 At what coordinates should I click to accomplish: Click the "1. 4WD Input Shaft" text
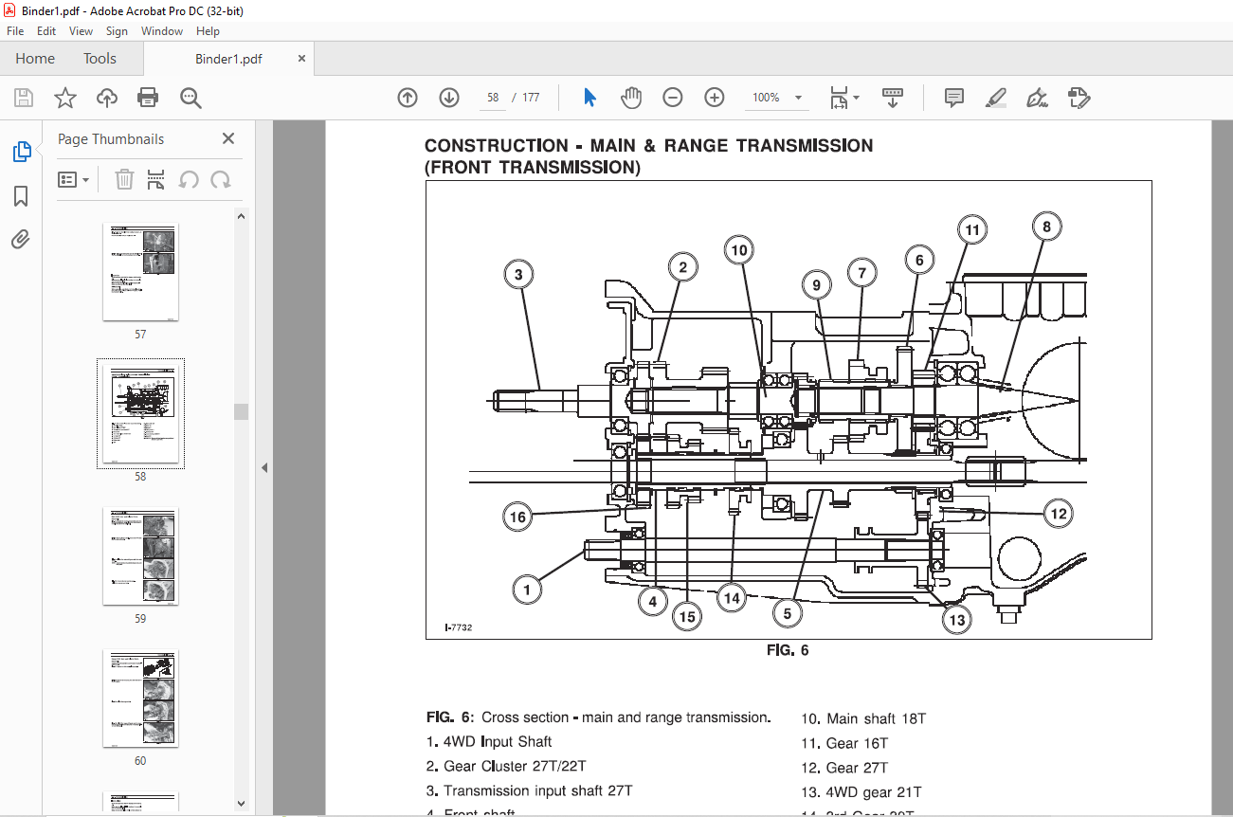click(x=489, y=742)
